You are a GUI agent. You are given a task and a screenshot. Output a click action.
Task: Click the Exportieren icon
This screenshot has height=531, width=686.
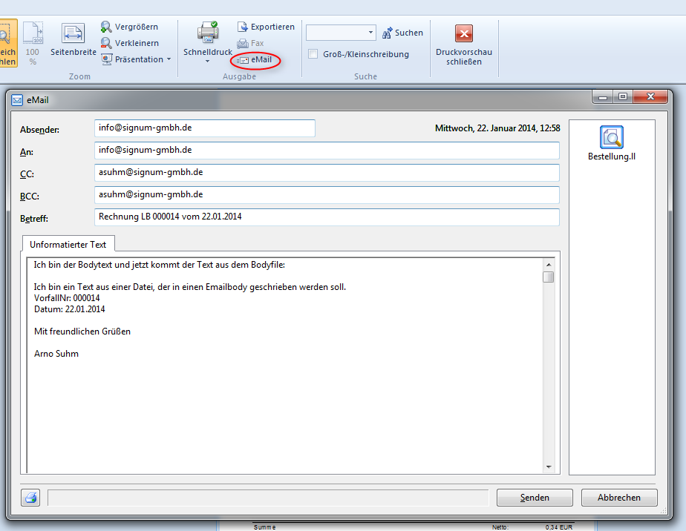[243, 27]
